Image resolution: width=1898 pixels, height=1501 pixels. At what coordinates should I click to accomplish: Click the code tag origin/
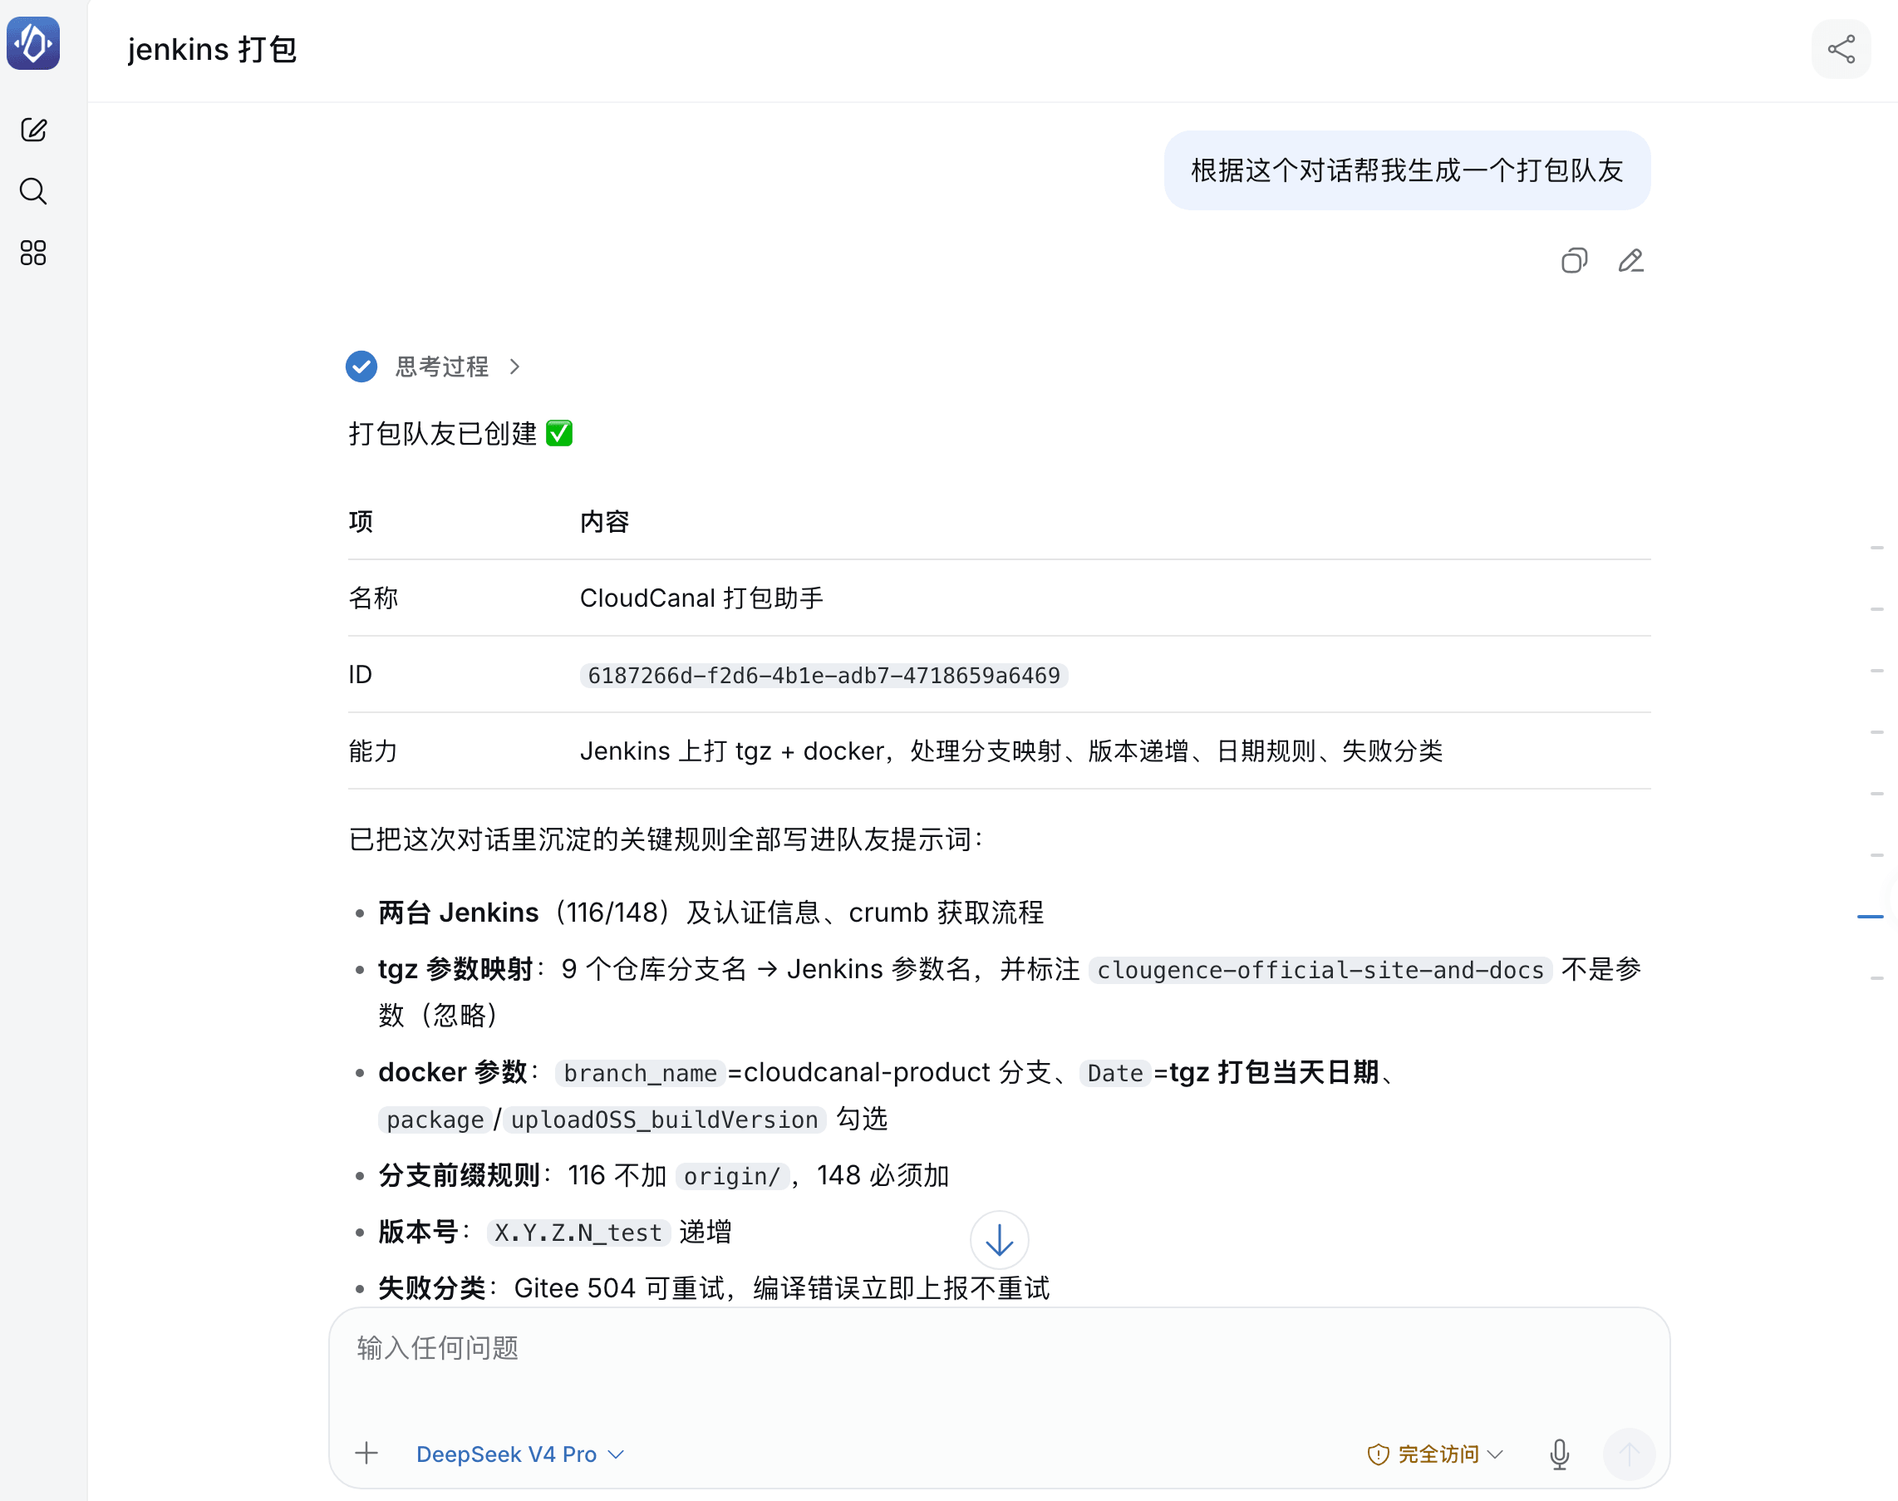click(732, 1176)
